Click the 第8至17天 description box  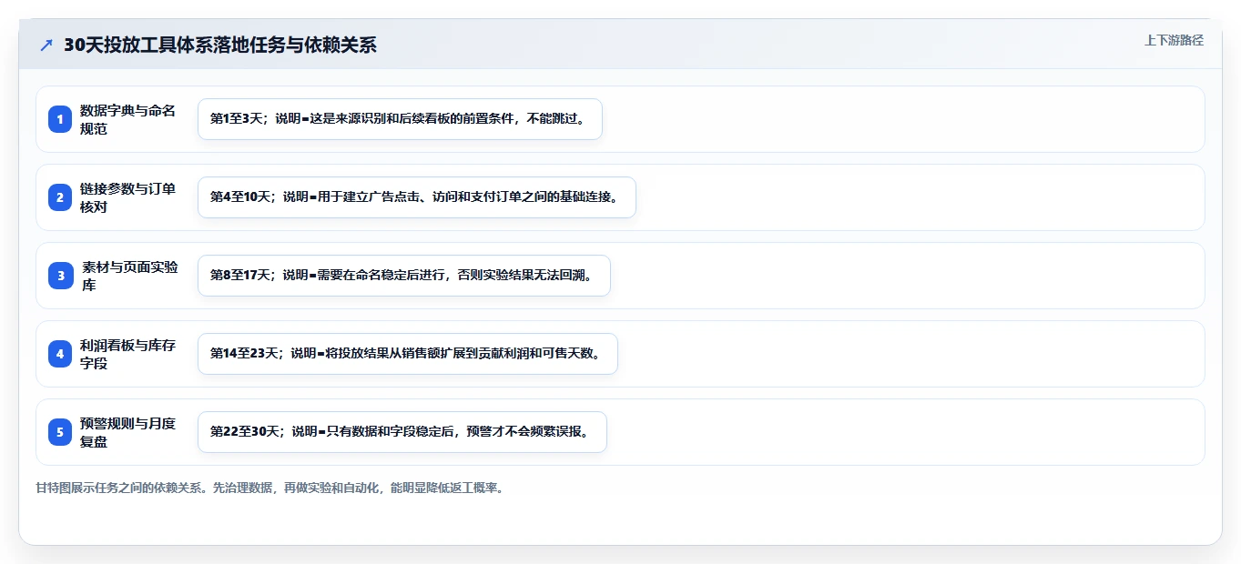[x=403, y=276]
